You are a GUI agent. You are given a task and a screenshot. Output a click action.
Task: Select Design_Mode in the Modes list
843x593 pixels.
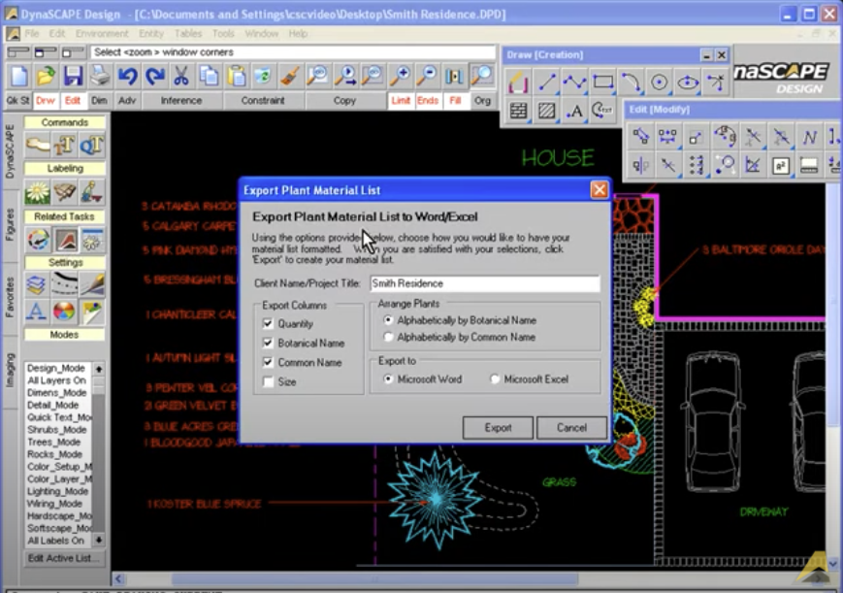57,368
